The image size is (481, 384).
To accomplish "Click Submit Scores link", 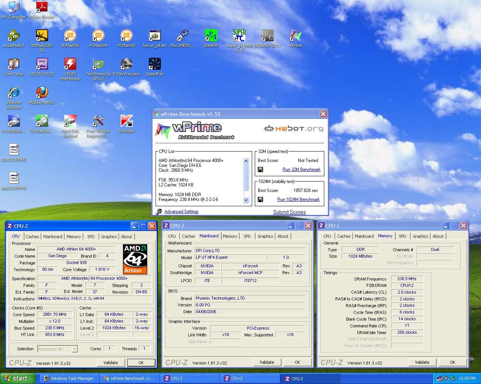I will tap(289, 212).
